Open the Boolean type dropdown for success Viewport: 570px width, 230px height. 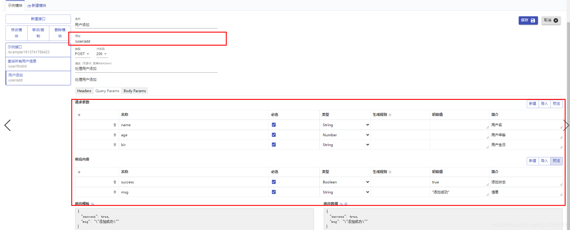pyautogui.click(x=345, y=182)
